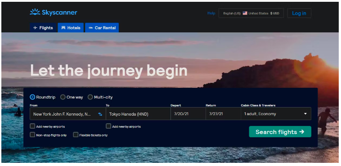Open the Help link
This screenshot has width=341, height=166.
pos(211,13)
